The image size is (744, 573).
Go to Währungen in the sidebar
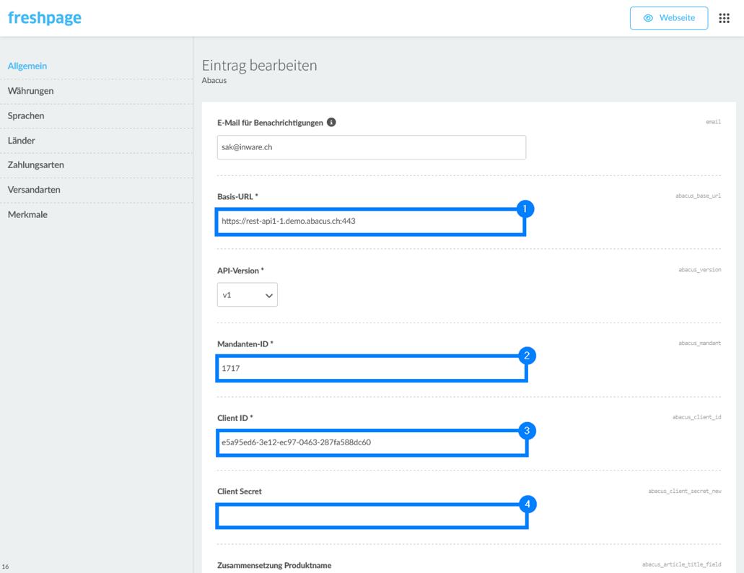pos(31,91)
